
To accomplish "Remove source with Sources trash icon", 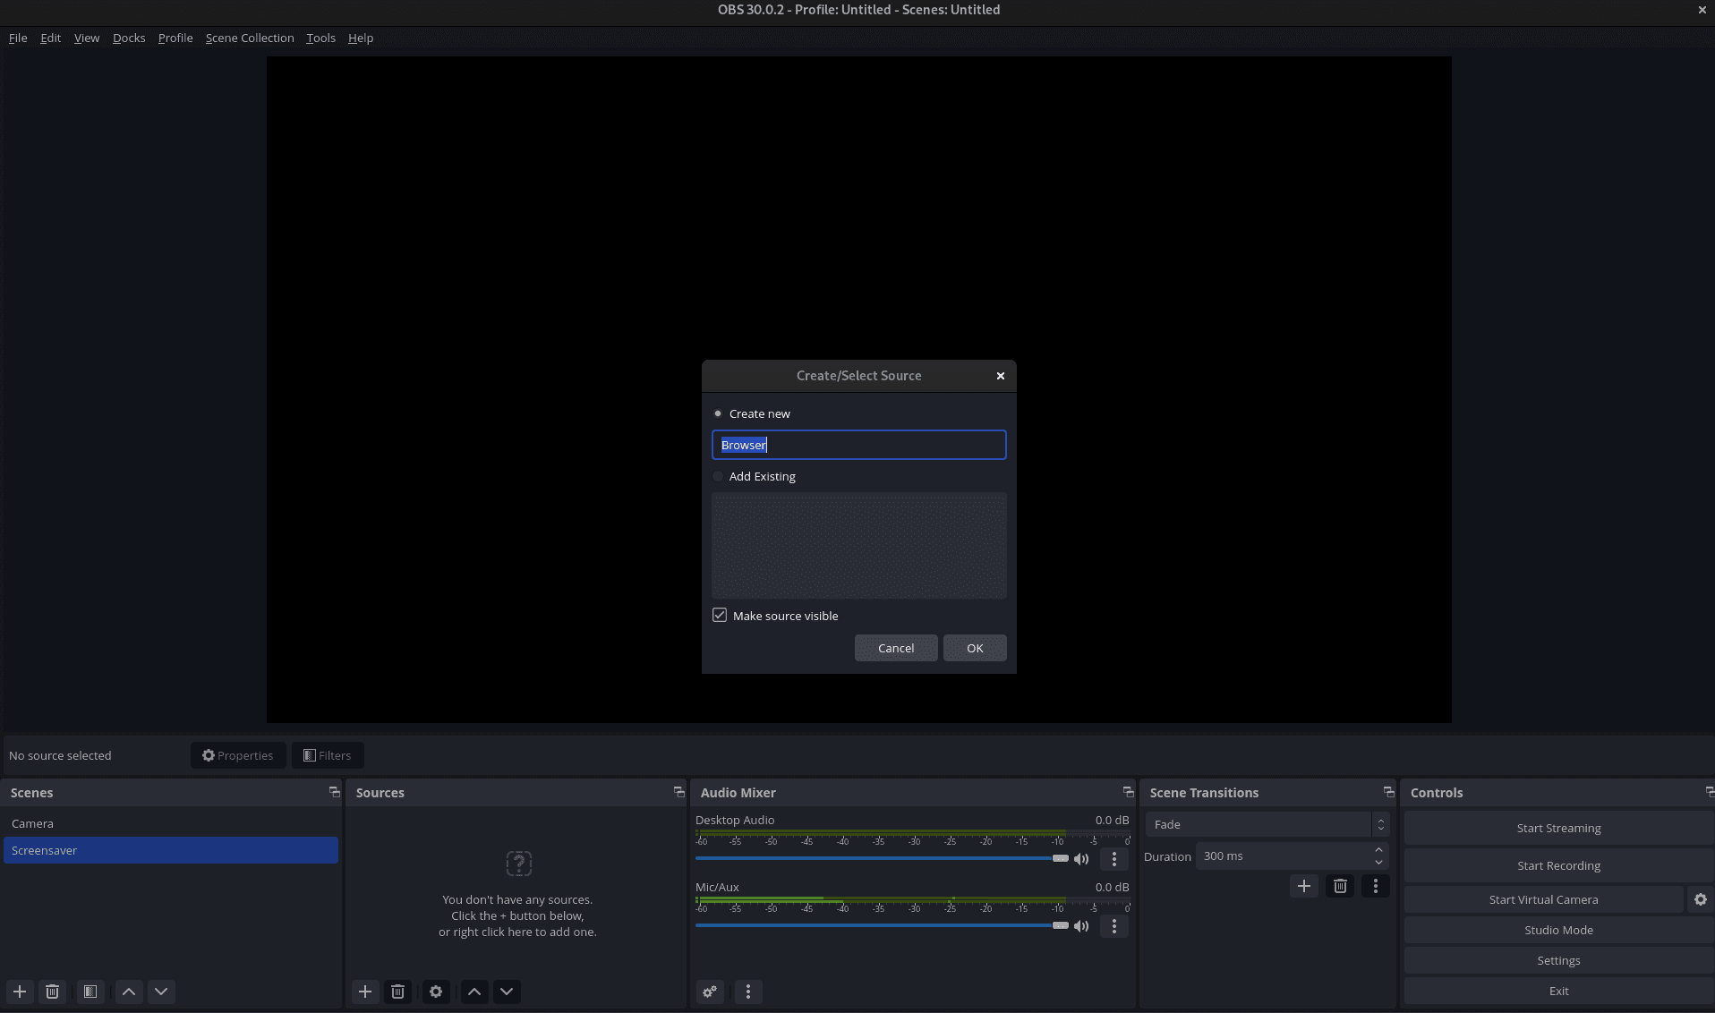I will coord(398,992).
